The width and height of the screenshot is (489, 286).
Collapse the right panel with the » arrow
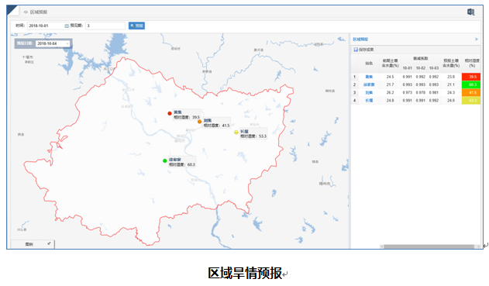(x=477, y=40)
